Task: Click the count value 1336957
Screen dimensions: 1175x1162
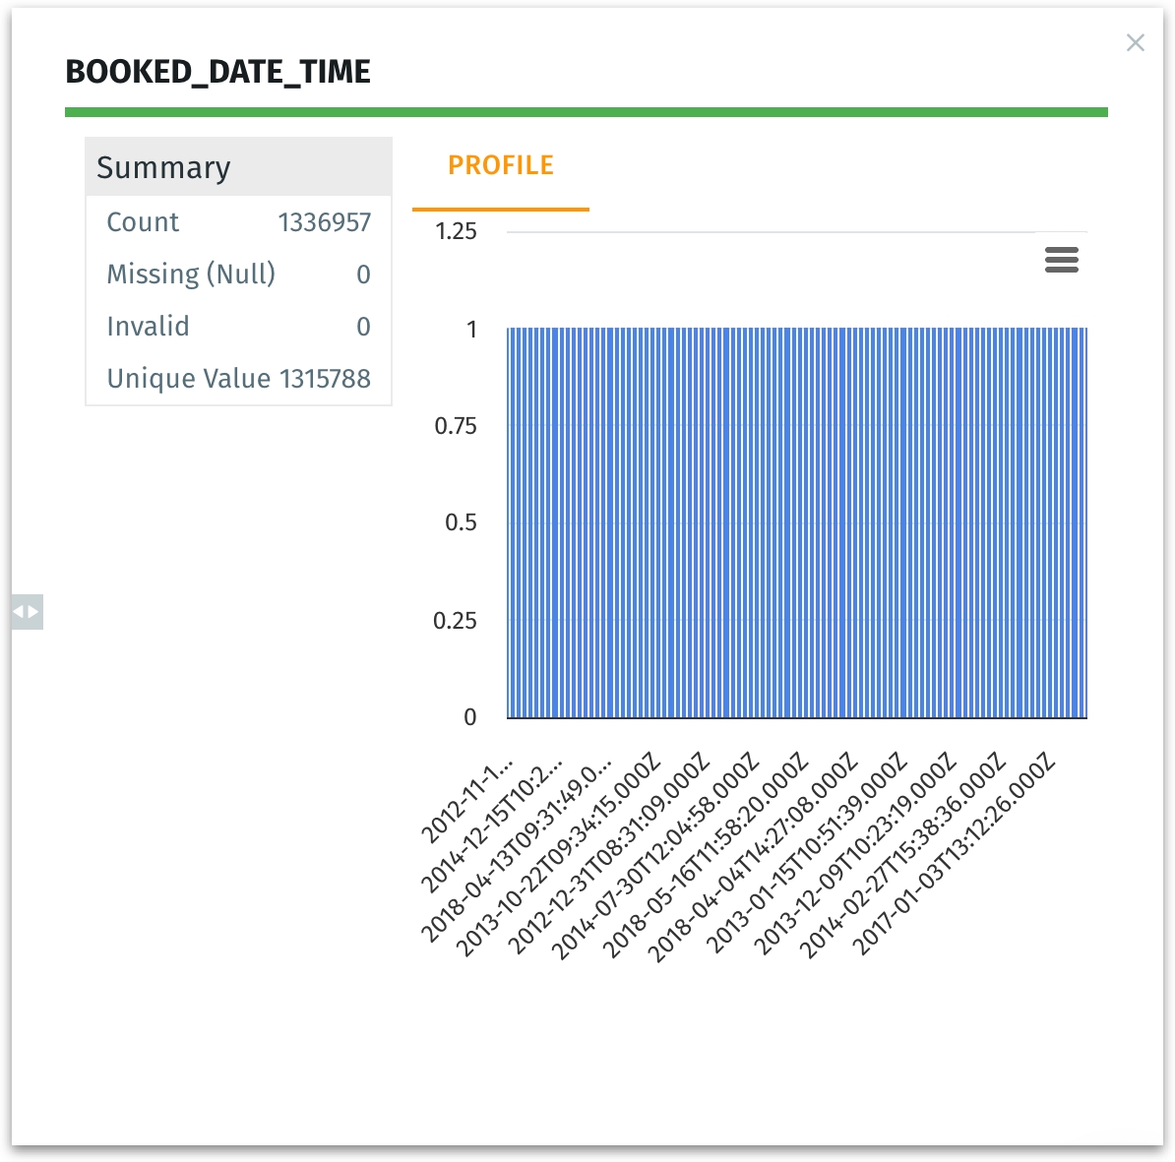Action: click(x=324, y=222)
